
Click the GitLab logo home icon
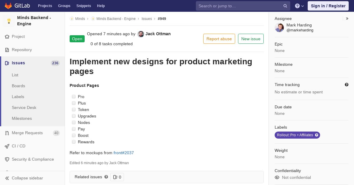coord(8,6)
